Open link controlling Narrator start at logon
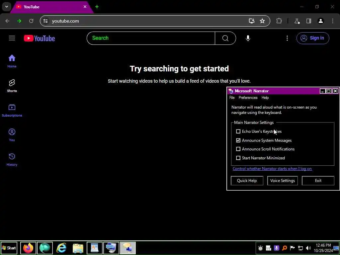Image resolution: width=340 pixels, height=255 pixels. [x=272, y=168]
